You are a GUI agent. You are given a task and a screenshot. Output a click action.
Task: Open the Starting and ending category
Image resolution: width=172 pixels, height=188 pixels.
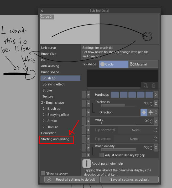pos(55,139)
